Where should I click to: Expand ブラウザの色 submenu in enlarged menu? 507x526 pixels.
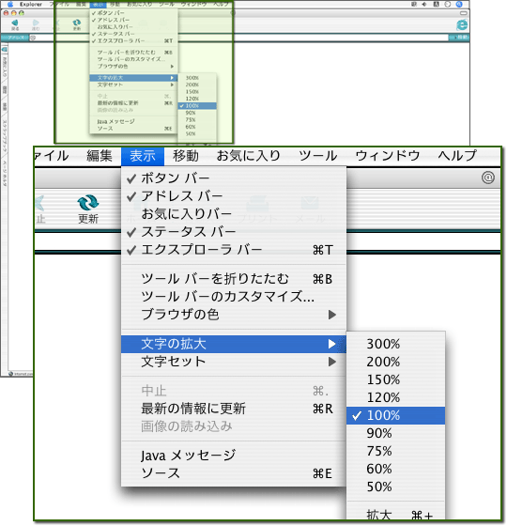(234, 315)
